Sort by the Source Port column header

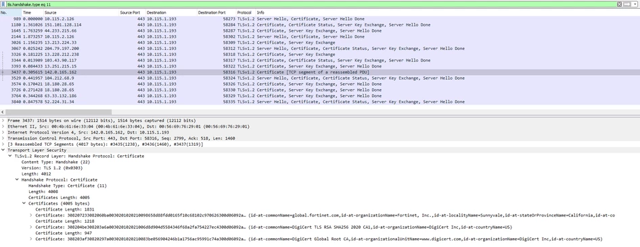(x=132, y=13)
